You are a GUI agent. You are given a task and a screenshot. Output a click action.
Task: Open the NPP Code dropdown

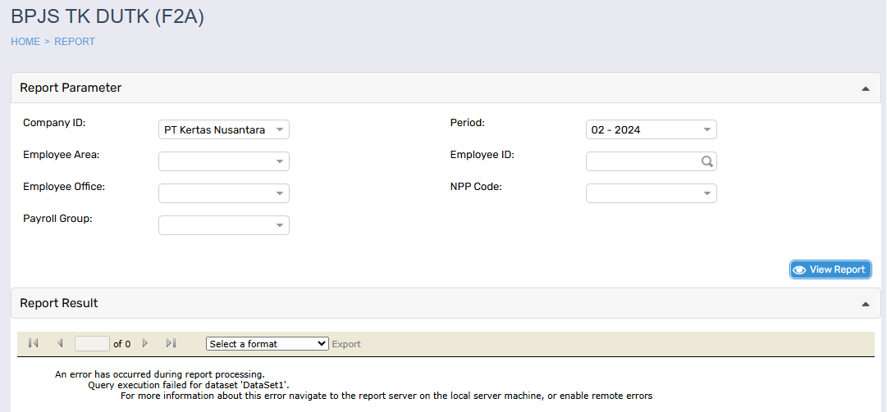click(651, 193)
